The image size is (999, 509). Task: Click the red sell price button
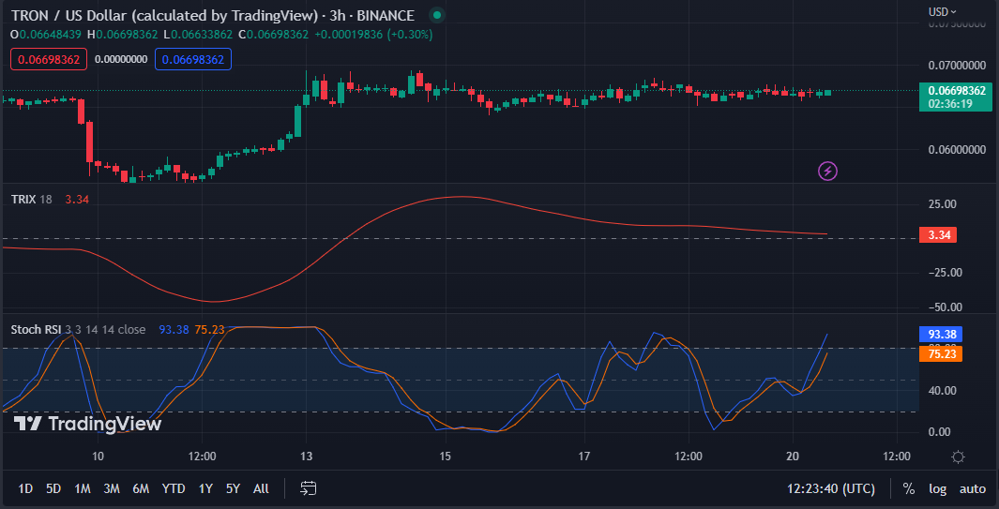[x=48, y=59]
